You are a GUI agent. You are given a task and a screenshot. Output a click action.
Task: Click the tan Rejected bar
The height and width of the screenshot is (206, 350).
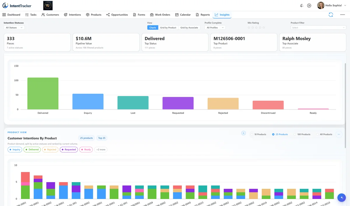pyautogui.click(x=223, y=104)
